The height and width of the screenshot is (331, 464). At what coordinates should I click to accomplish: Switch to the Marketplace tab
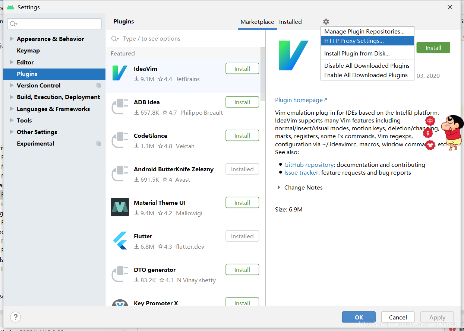(257, 22)
